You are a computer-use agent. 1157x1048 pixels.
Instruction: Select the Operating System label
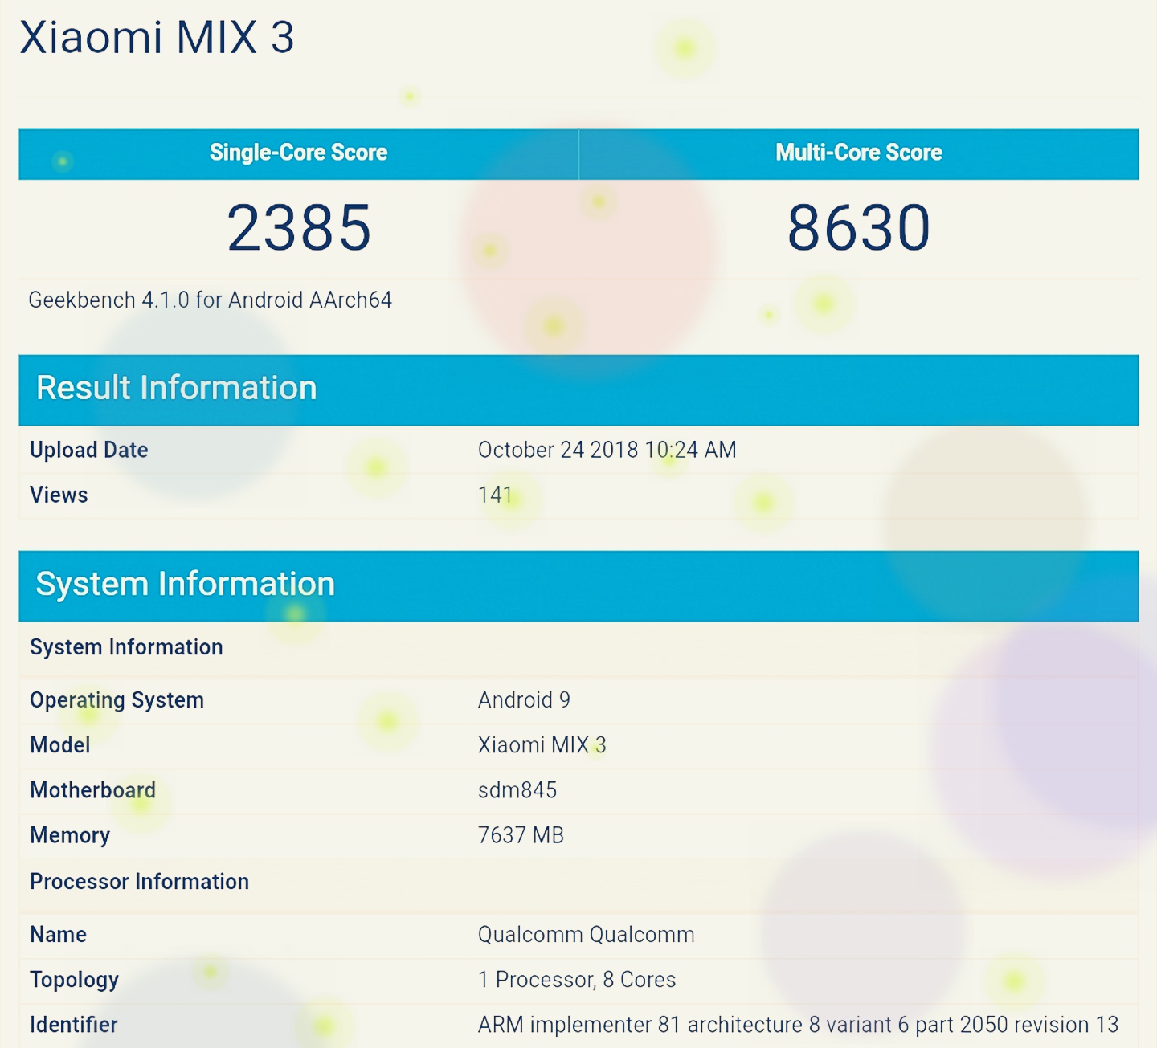point(117,700)
